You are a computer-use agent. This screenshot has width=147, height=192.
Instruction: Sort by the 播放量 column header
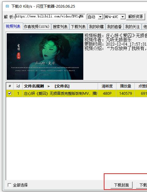[x=125, y=86]
